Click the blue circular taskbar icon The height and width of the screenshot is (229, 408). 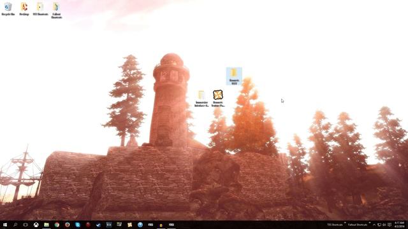coord(140,225)
